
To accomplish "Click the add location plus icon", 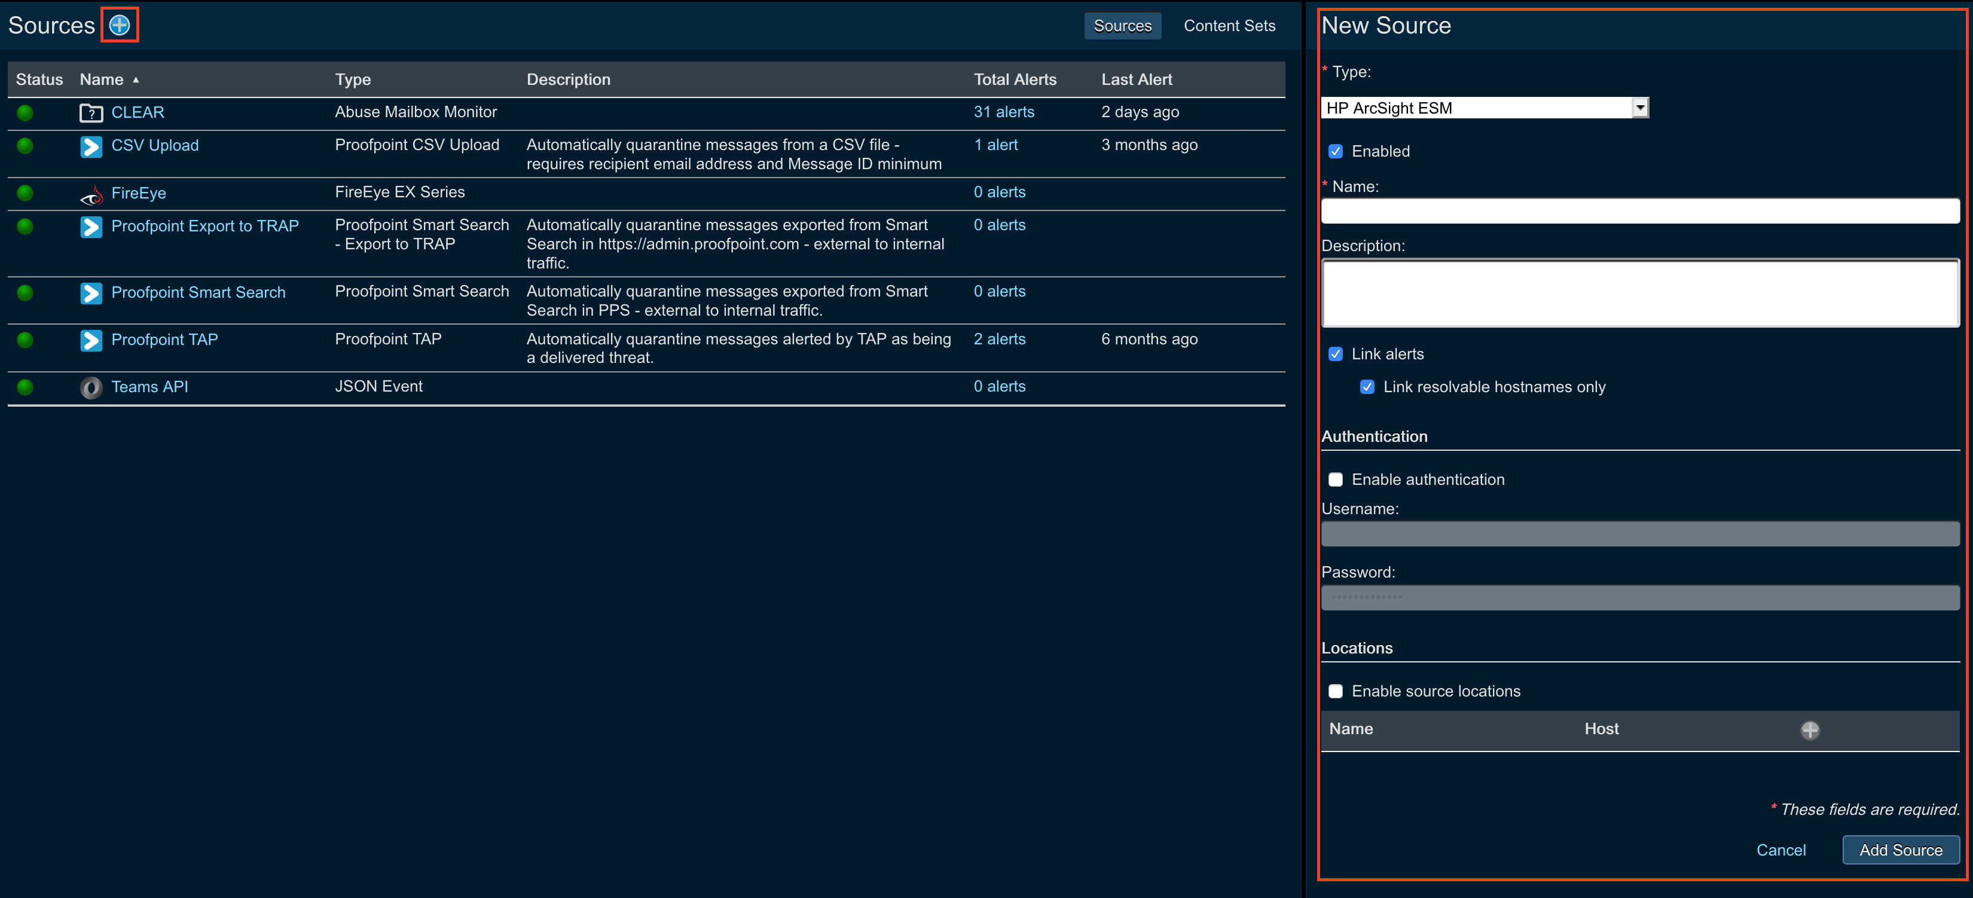I will (x=1809, y=729).
